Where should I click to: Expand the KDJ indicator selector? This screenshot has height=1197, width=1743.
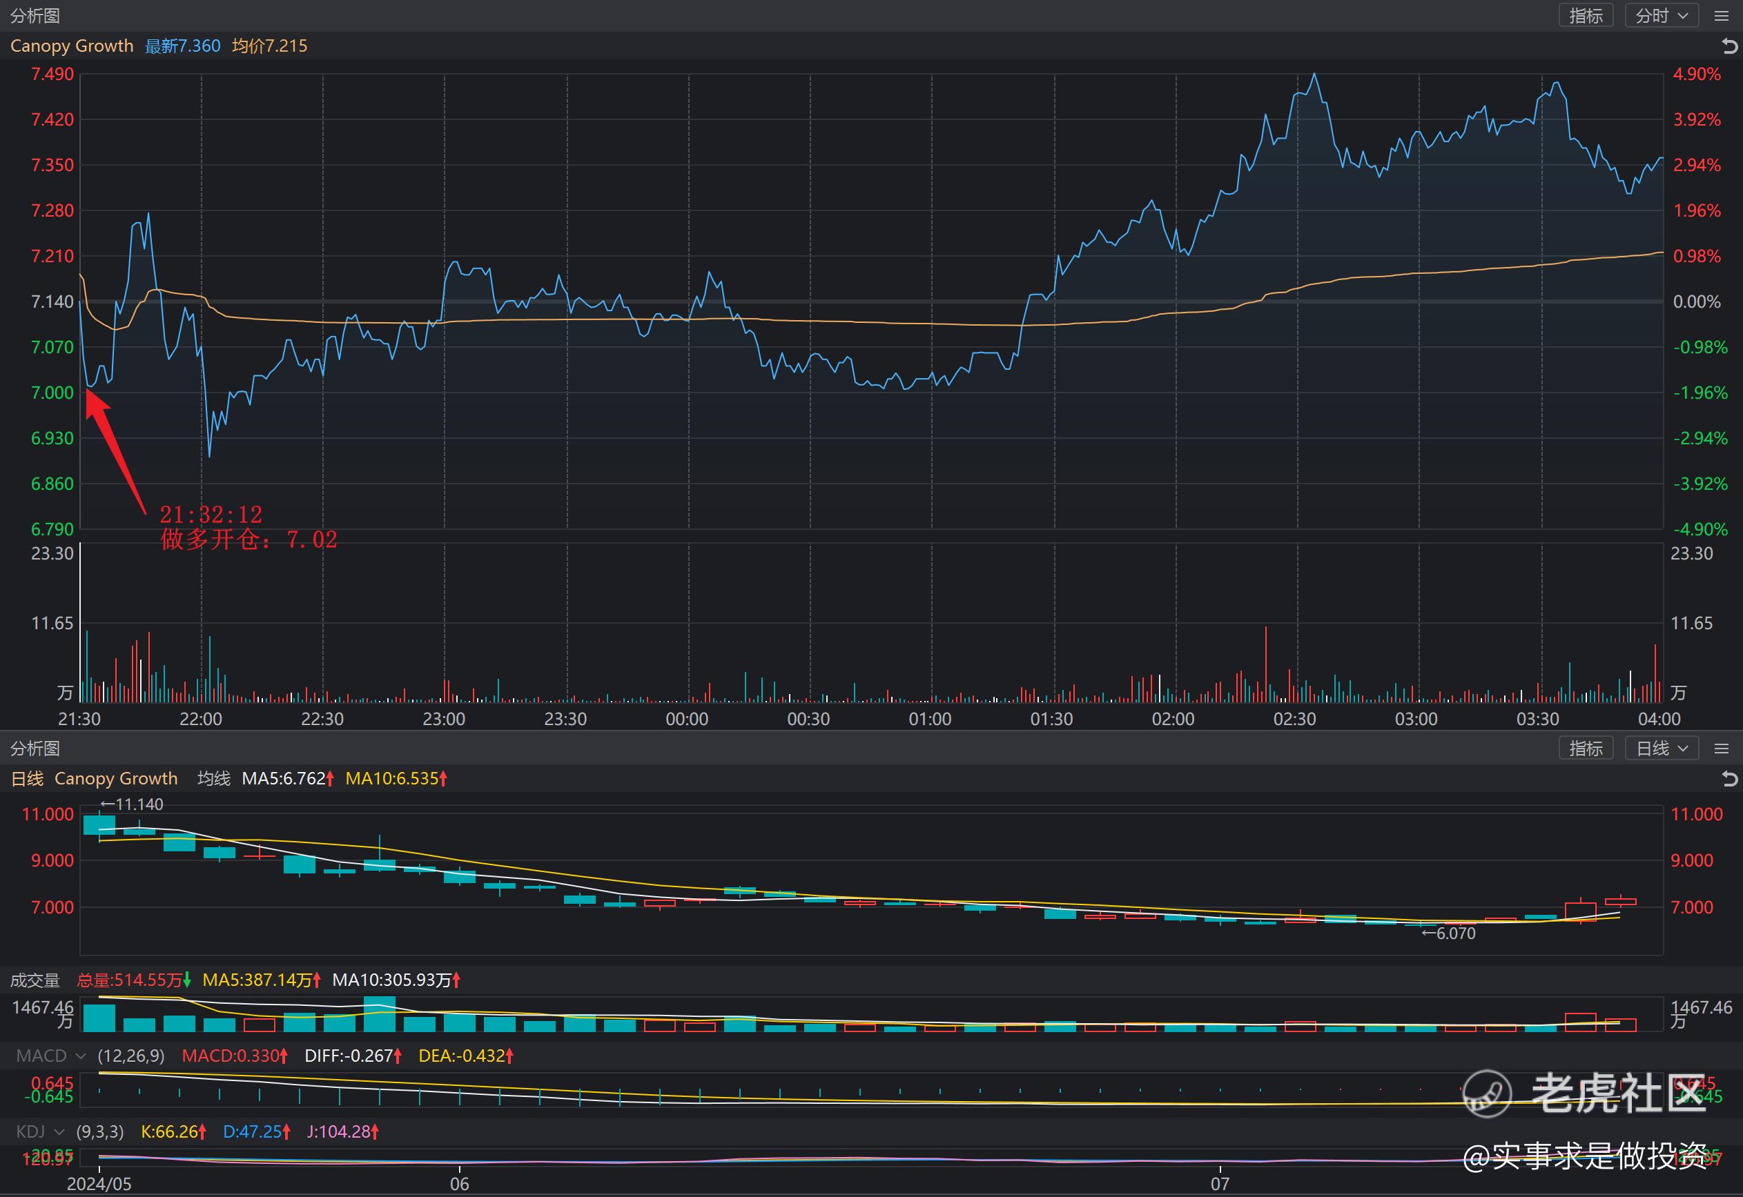(41, 1131)
